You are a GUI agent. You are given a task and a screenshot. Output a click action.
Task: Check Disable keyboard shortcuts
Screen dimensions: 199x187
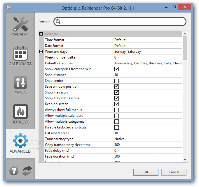(x=116, y=128)
